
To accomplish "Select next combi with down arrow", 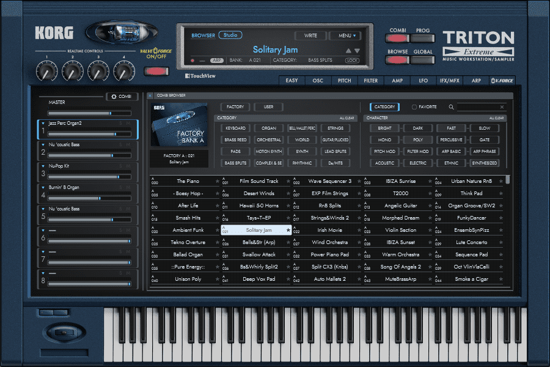I will (357, 51).
